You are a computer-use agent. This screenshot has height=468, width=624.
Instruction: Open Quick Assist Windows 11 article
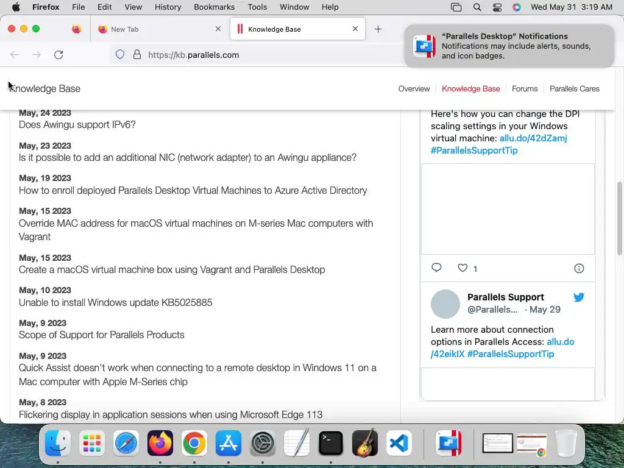coord(197,375)
